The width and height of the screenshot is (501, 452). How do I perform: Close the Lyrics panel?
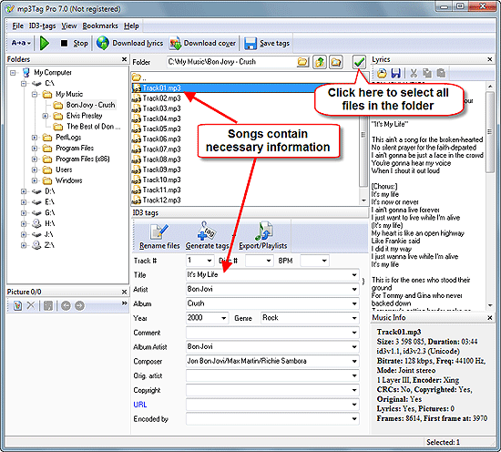[489, 59]
